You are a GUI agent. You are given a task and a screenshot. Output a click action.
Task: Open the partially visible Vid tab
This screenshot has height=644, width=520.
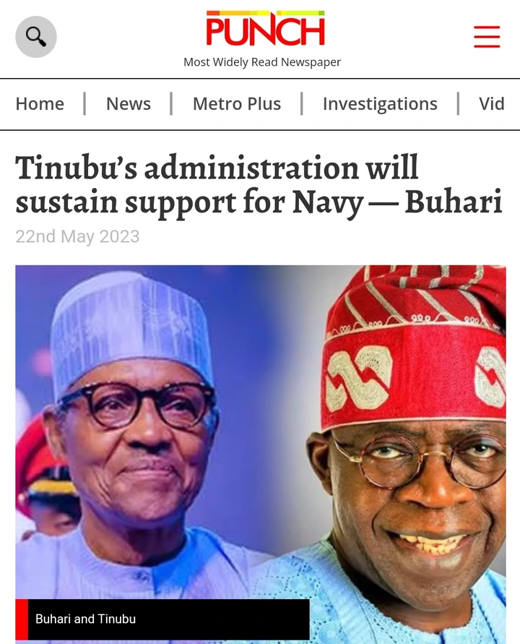pos(492,103)
